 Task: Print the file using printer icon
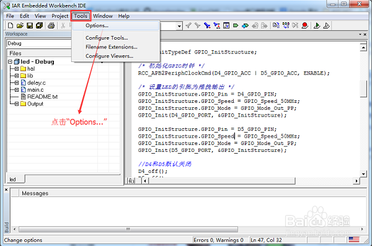51,25
